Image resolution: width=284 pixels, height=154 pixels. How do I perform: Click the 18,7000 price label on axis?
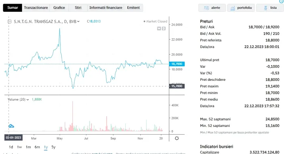pyautogui.click(x=177, y=64)
